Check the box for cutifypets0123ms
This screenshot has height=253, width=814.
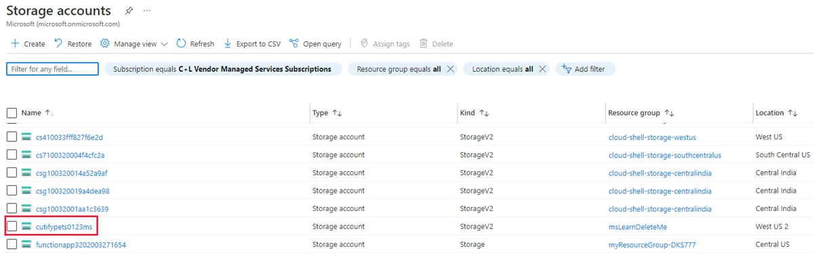(12, 227)
